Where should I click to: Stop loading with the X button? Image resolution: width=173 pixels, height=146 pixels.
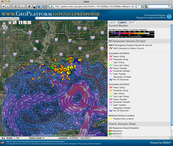[x=22, y=6]
